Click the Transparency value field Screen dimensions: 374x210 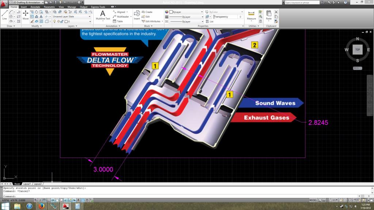(x=228, y=17)
